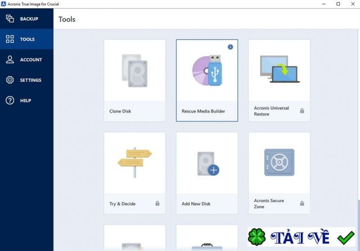Open the Help section
This screenshot has width=360, height=251.
(x=27, y=100)
